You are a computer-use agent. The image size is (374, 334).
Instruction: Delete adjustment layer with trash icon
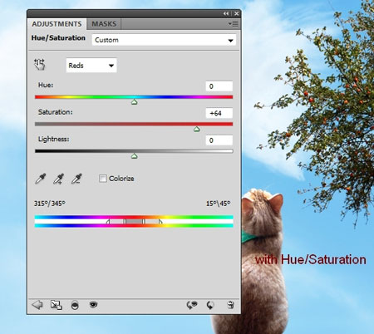(230, 305)
